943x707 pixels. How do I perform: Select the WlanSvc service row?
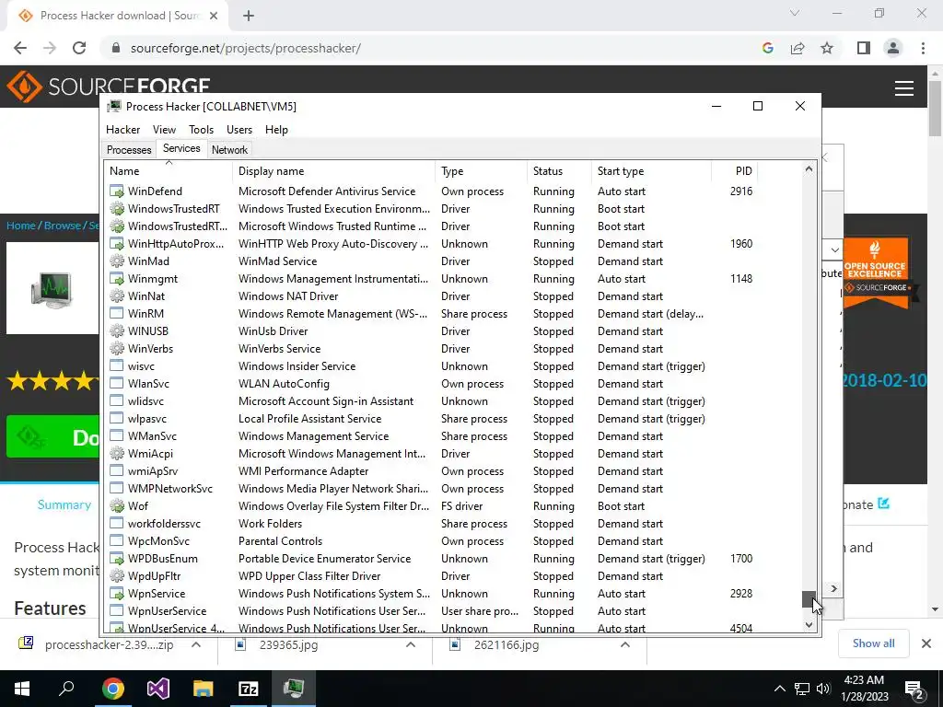click(432, 384)
